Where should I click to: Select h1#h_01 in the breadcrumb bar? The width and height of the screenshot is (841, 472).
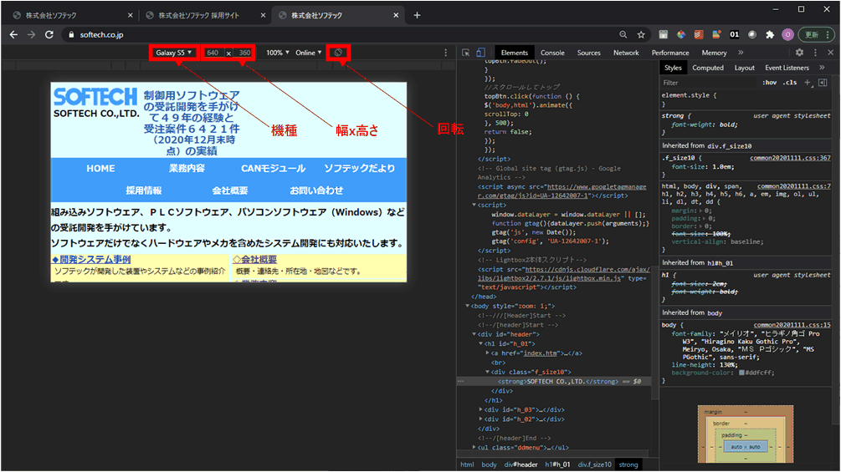[x=557, y=464]
